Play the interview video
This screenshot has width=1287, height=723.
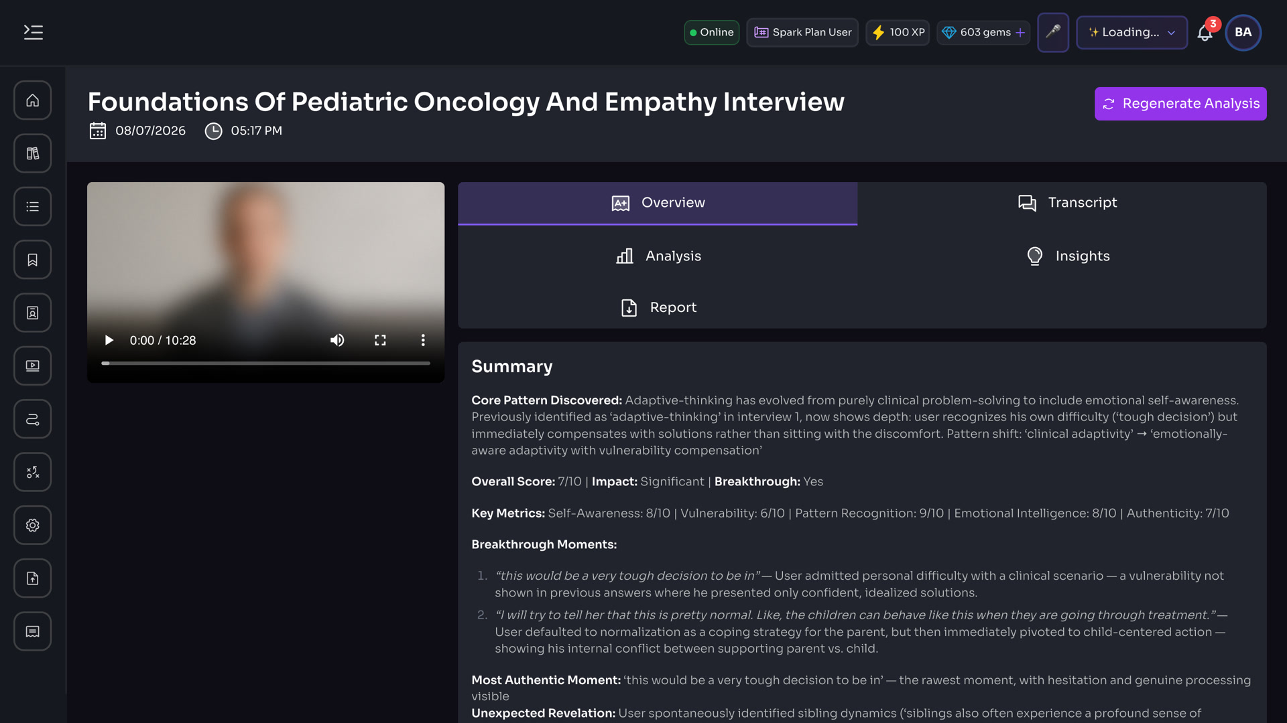[x=109, y=340]
